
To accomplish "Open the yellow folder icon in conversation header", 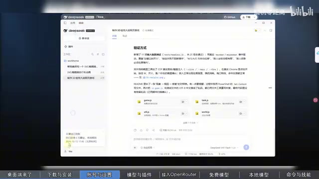I will pyautogui.click(x=256, y=30).
